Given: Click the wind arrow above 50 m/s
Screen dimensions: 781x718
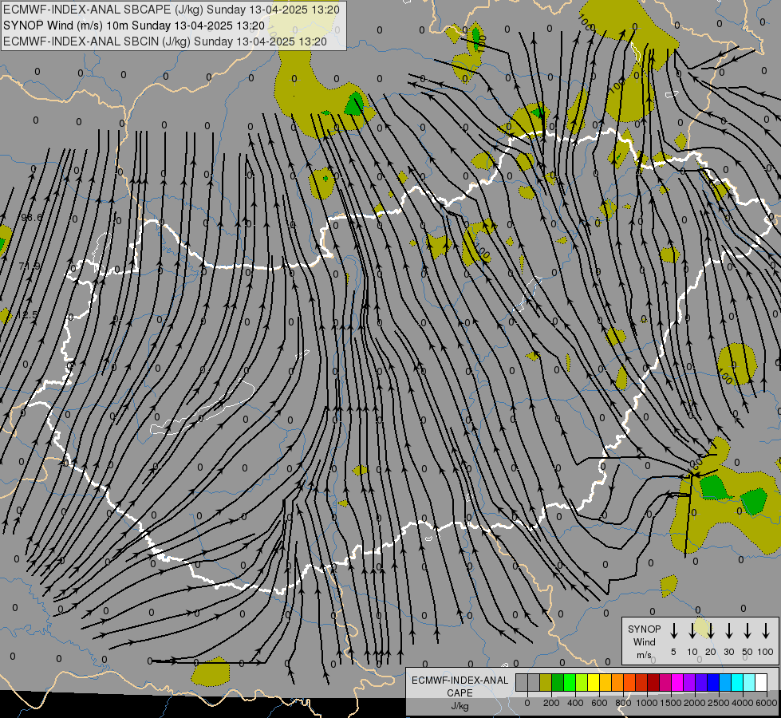Looking at the screenshot, I should pos(747,631).
